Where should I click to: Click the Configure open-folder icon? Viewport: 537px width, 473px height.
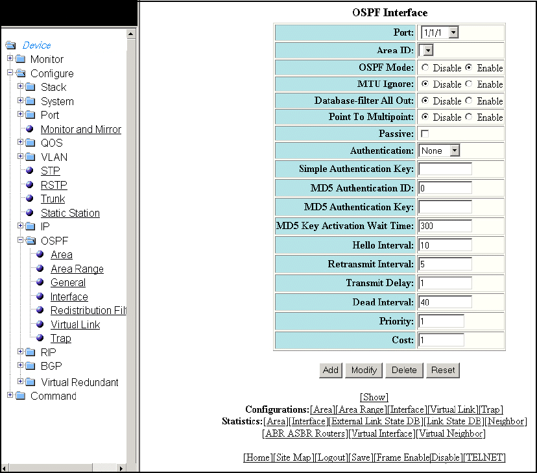click(x=21, y=73)
